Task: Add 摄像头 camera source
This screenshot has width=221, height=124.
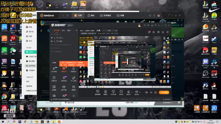Action: pyautogui.click(x=106, y=93)
